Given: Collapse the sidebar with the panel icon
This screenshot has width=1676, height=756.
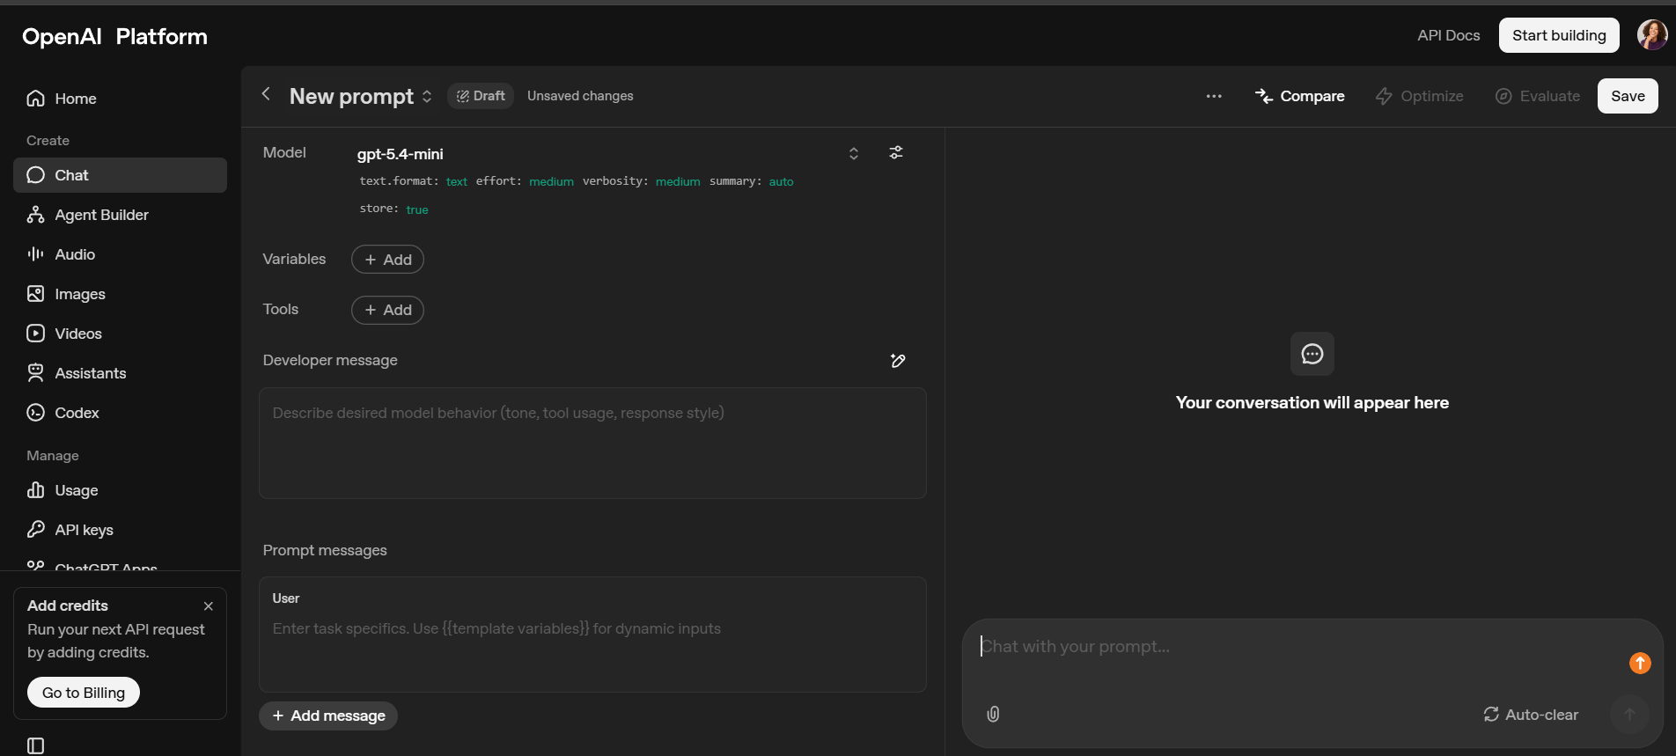Looking at the screenshot, I should click(x=35, y=745).
